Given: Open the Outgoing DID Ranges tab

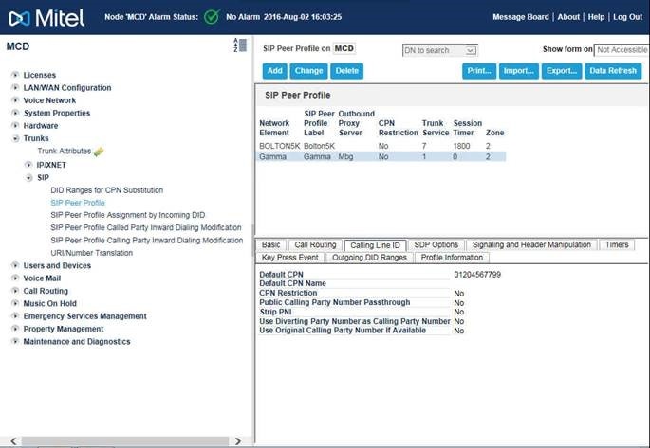Looking at the screenshot, I should 369,258.
